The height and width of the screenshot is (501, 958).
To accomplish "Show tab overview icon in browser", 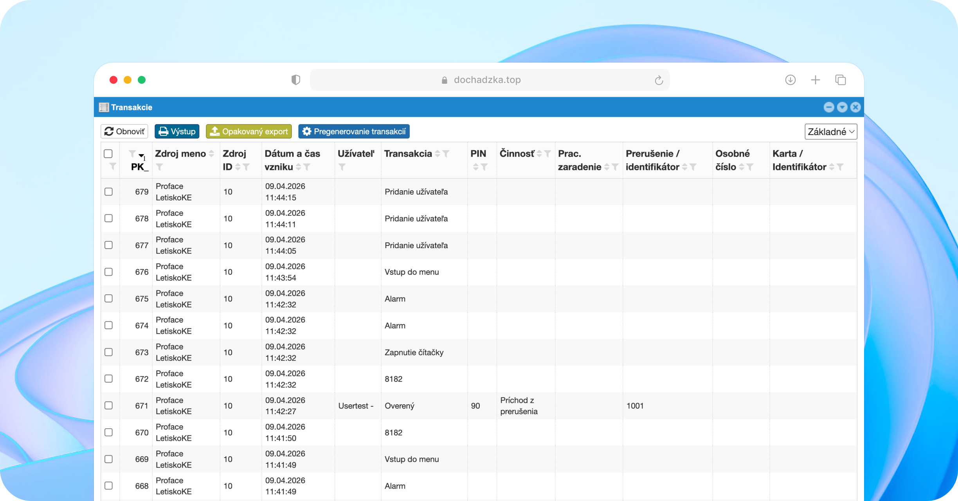I will click(841, 80).
